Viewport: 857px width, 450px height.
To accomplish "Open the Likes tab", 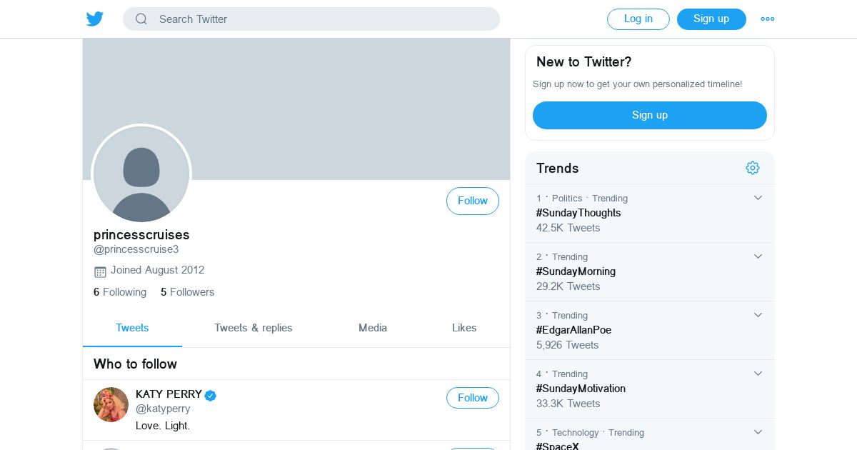I will pos(464,328).
